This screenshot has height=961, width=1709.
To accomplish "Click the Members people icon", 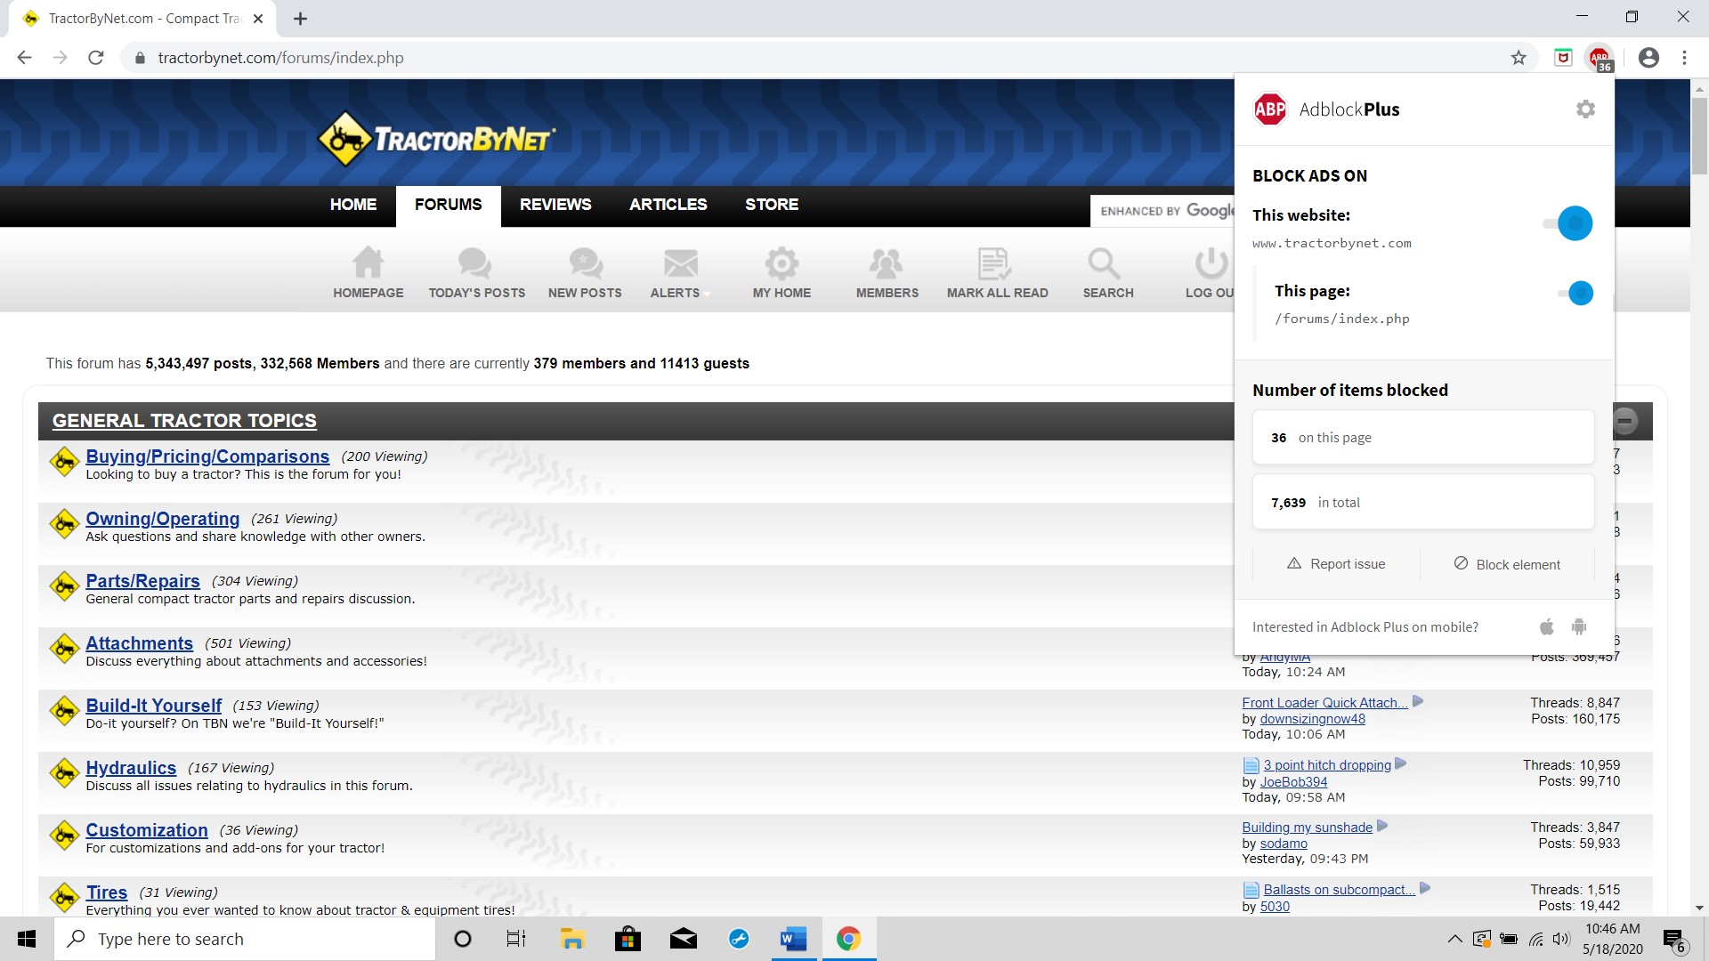I will pyautogui.click(x=887, y=264).
